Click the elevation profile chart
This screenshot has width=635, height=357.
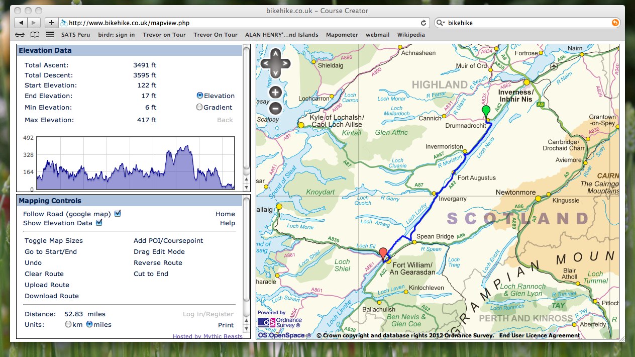136,163
